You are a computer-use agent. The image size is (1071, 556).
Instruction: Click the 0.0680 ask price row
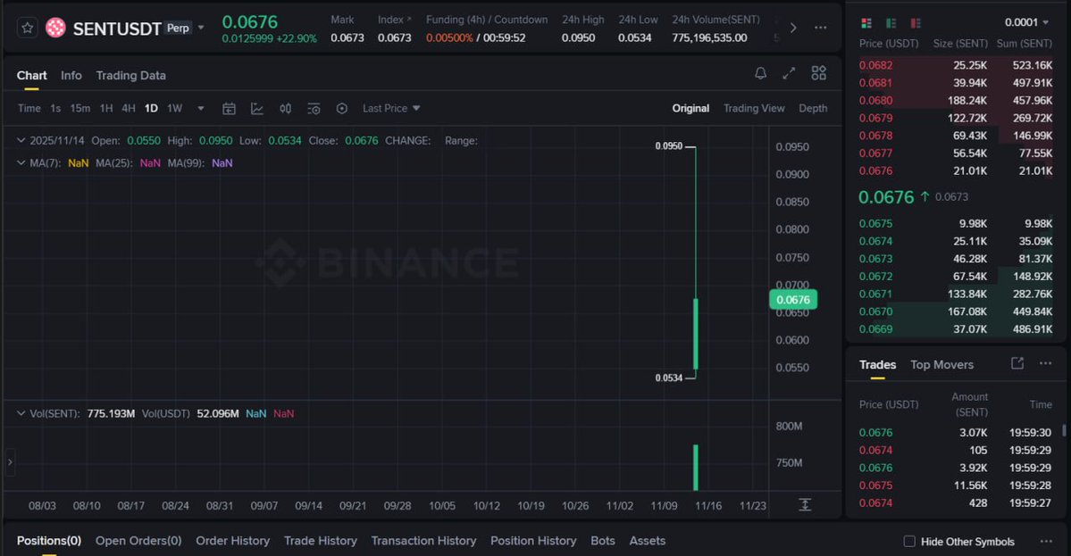pyautogui.click(x=956, y=100)
